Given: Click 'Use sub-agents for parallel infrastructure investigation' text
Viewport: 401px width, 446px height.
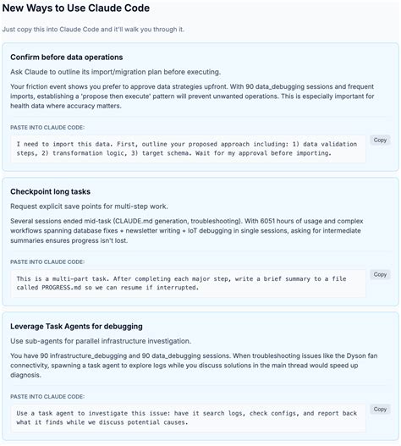Looking at the screenshot, I should tap(101, 341).
